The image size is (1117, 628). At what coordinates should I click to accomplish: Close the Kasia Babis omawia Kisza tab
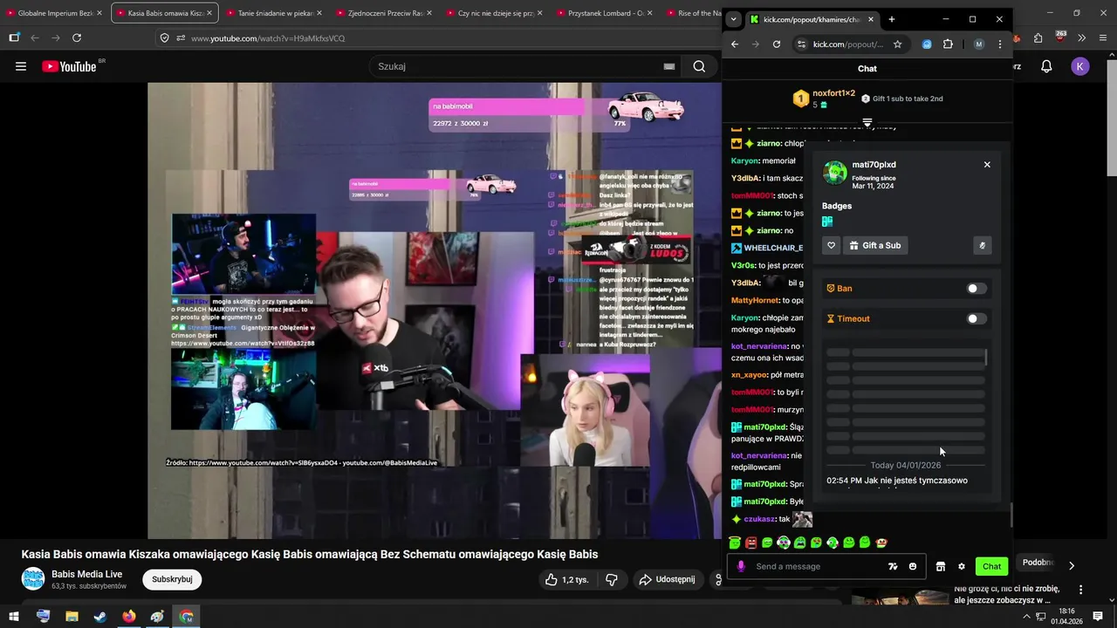click(209, 13)
